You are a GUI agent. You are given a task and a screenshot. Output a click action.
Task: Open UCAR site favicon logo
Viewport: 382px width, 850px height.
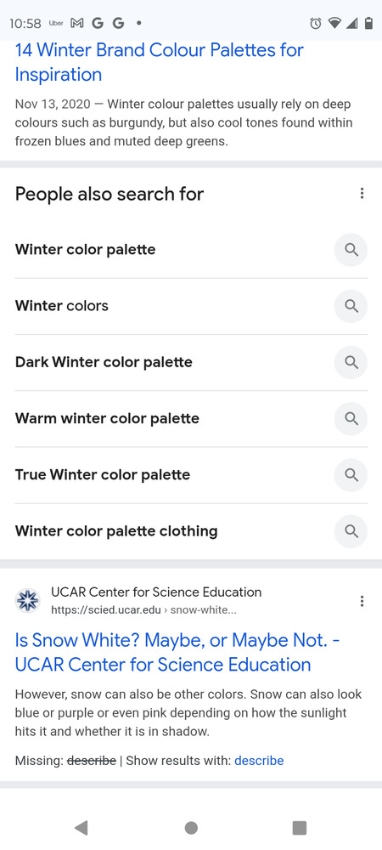(27, 601)
